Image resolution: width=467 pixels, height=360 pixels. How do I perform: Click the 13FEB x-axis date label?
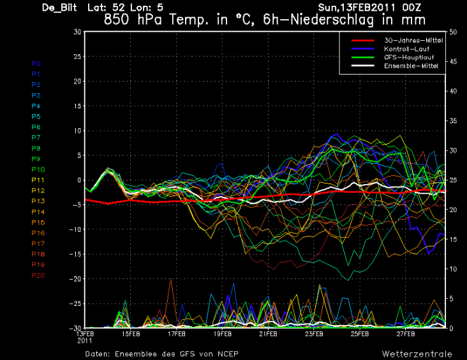point(85,334)
